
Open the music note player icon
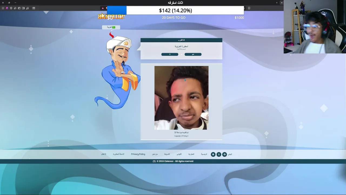point(27,8)
